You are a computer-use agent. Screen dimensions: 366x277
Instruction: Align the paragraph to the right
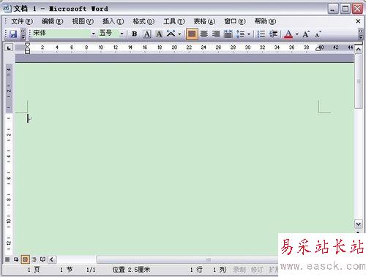pyautogui.click(x=216, y=34)
